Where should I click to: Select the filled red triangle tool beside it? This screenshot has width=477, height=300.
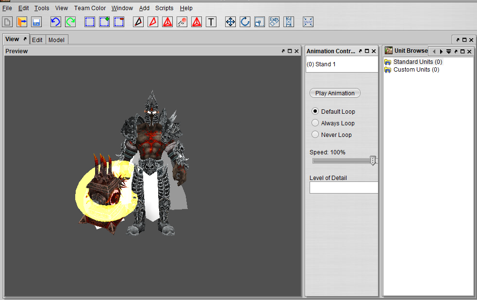point(167,22)
